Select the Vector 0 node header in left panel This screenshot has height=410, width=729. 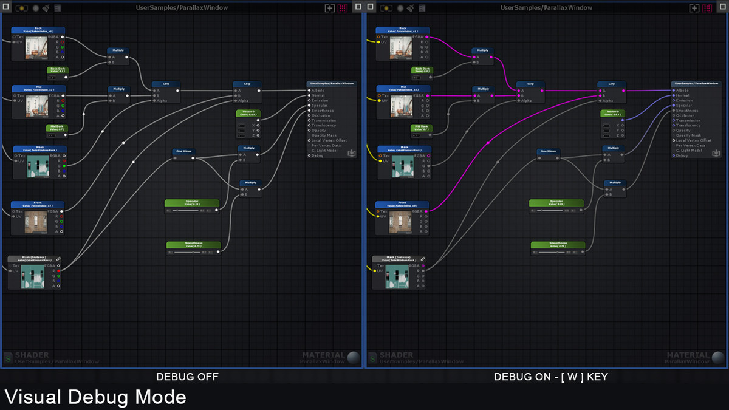(x=248, y=114)
